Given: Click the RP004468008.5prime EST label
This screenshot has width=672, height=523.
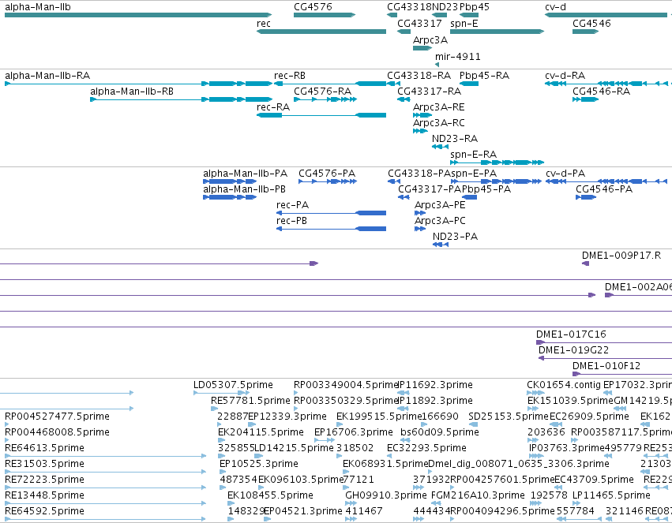Looking at the screenshot, I should point(57,432).
